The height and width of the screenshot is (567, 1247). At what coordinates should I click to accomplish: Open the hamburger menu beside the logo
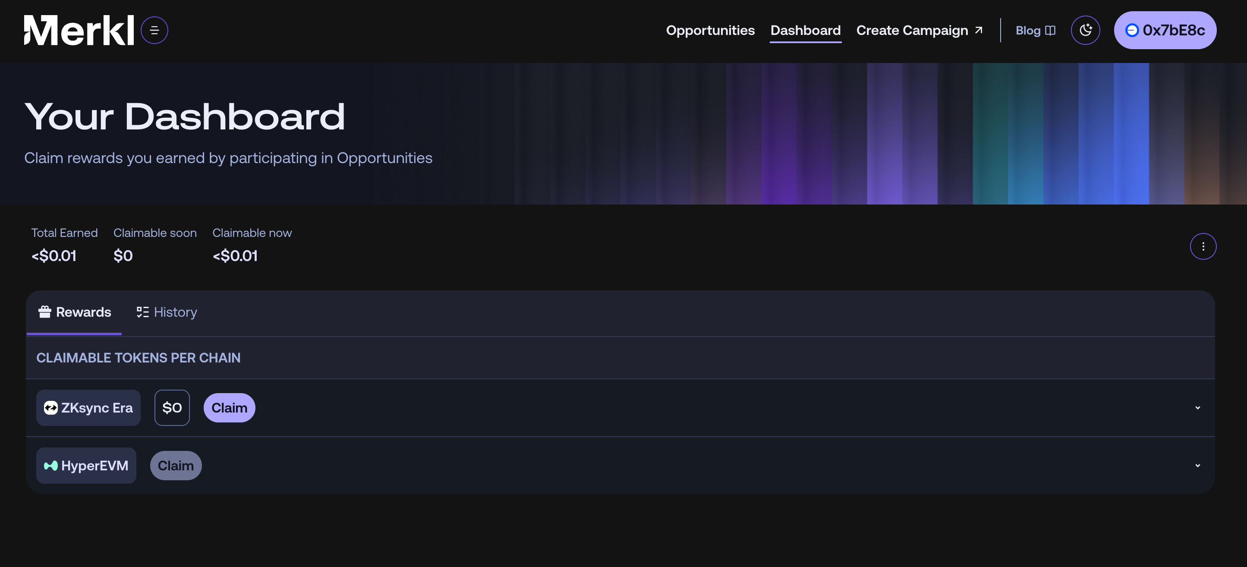click(x=154, y=31)
